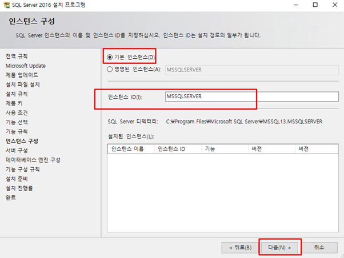Maximize the setup window
Screen dimensions: 344x258
pyautogui.click(x=315, y=5)
